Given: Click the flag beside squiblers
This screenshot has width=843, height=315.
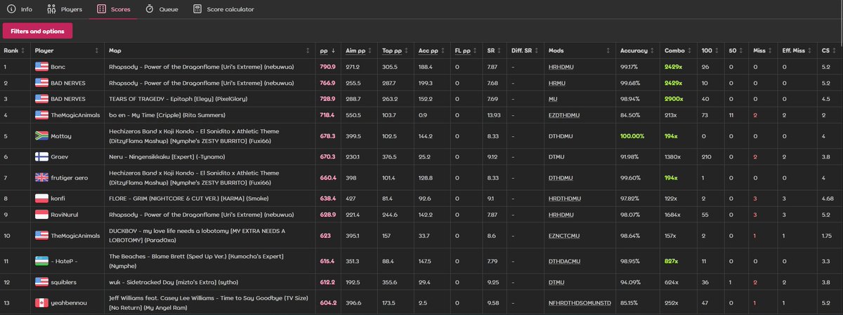Looking at the screenshot, I should (x=41, y=282).
